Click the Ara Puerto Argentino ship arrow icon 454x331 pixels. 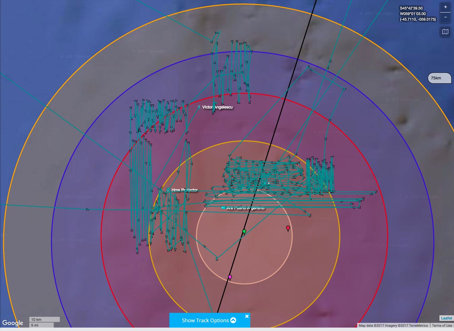tap(223, 208)
